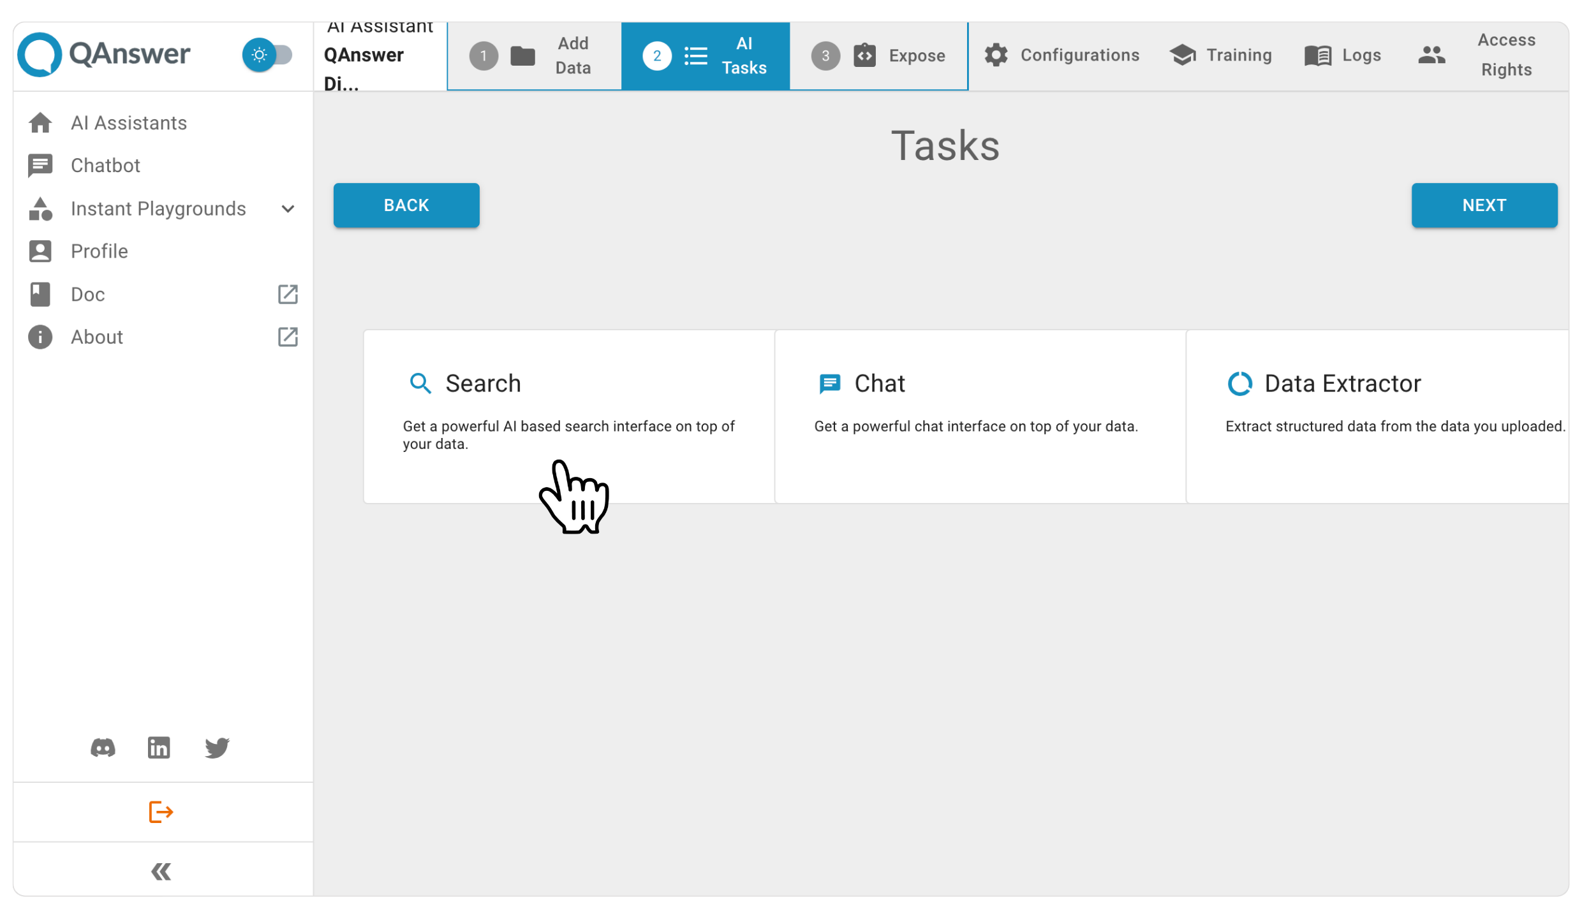Click the BACK button
The height and width of the screenshot is (918, 1582).
point(407,205)
